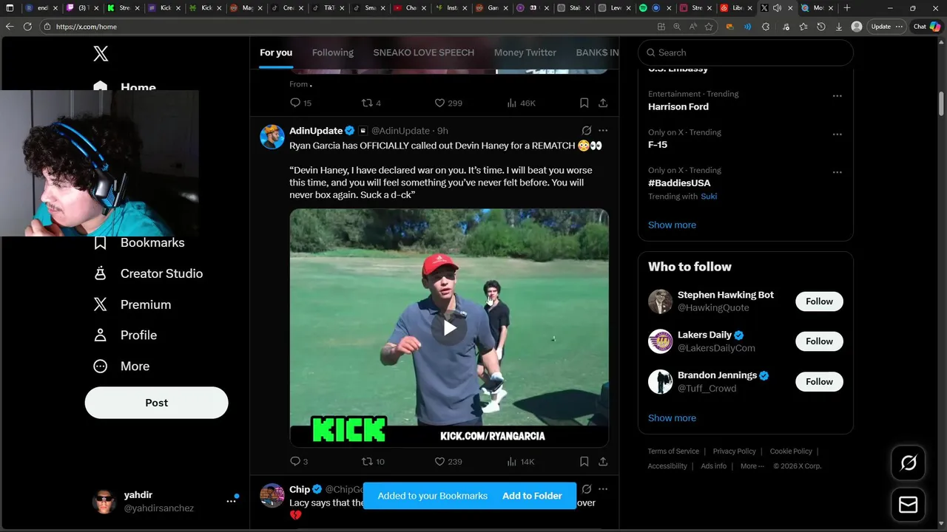Image resolution: width=947 pixels, height=532 pixels.
Task: Open more options on AdinUpdate post
Action: pyautogui.click(x=603, y=130)
